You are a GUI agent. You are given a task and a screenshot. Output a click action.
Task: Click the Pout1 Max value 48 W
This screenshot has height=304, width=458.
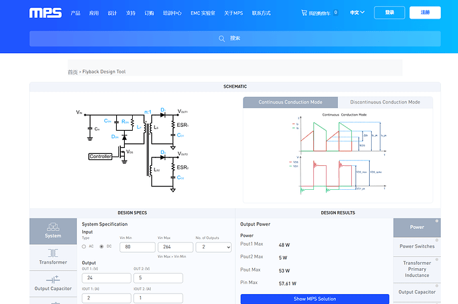click(284, 245)
